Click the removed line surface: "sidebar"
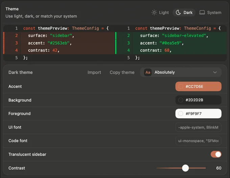This screenshot has height=178, width=230. (x=59, y=36)
